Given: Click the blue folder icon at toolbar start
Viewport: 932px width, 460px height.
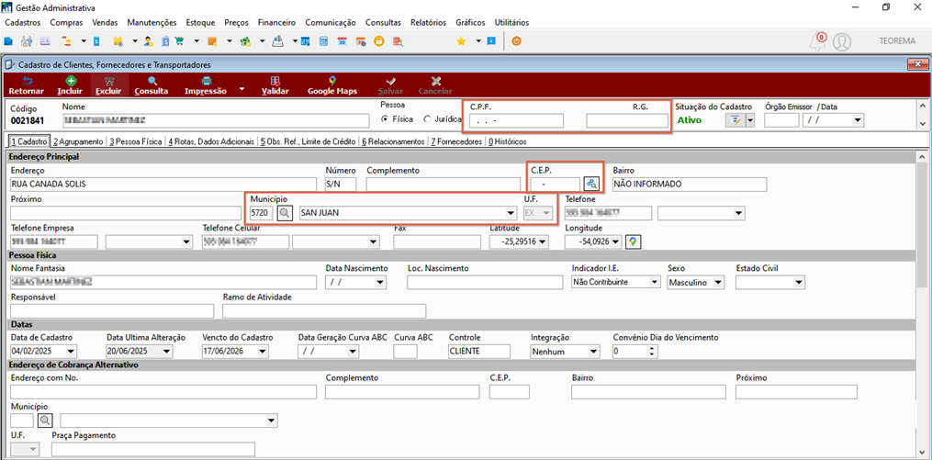Looking at the screenshot, I should click(x=7, y=41).
